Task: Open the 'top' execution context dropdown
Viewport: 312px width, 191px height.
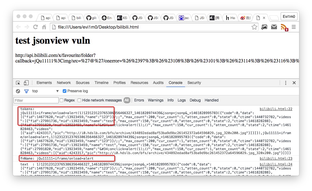Action: pos(45,91)
